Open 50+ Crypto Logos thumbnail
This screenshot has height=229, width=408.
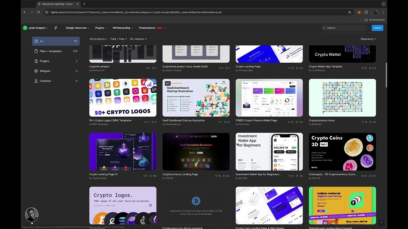click(x=123, y=98)
